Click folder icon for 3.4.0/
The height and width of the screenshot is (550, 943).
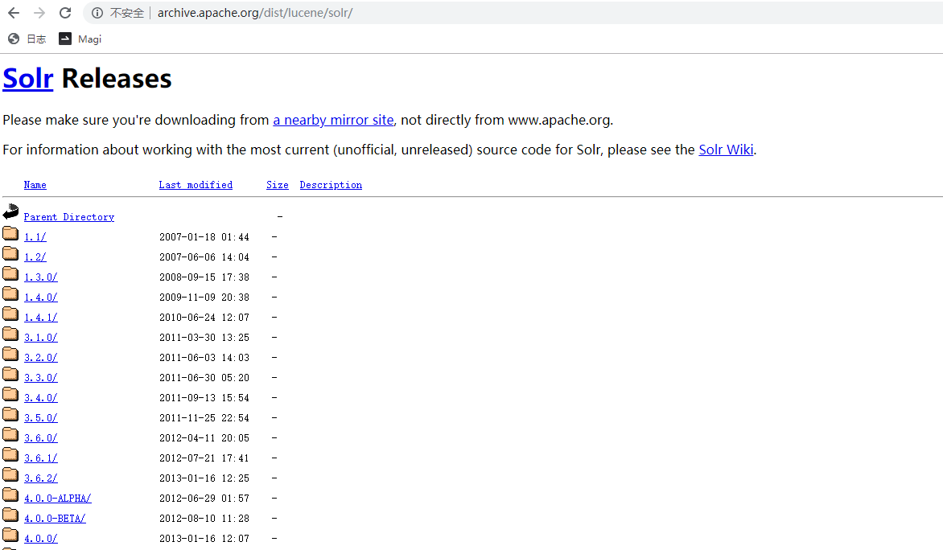[x=10, y=394]
